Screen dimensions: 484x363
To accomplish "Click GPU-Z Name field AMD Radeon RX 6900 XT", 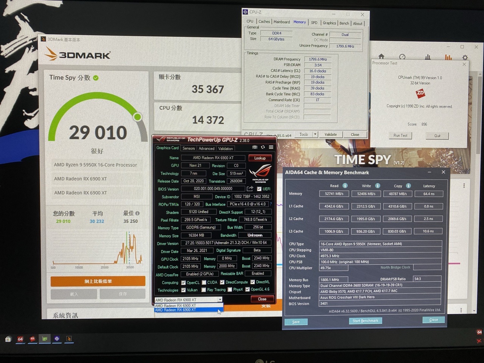I will click(x=213, y=158).
